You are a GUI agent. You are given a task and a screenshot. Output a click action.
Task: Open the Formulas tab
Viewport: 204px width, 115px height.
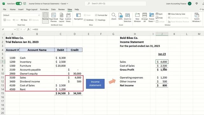(44, 9)
